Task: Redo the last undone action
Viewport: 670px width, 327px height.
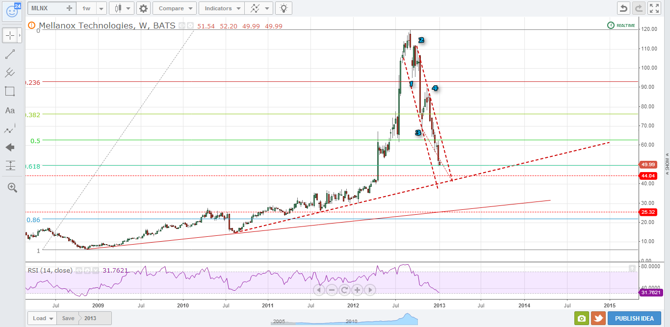Action: tap(639, 8)
